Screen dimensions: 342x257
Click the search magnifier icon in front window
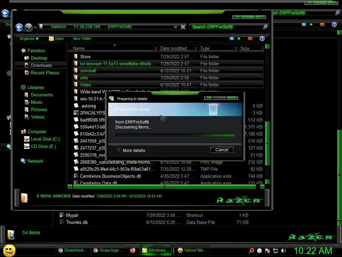(265, 27)
